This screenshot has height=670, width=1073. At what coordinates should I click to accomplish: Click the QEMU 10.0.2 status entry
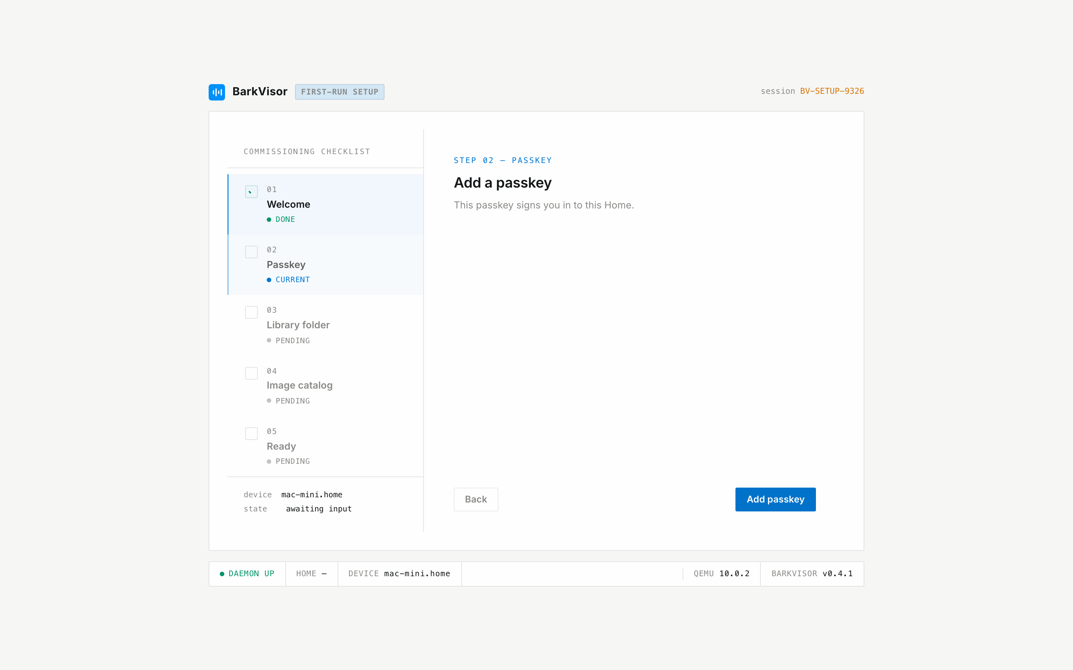(722, 574)
